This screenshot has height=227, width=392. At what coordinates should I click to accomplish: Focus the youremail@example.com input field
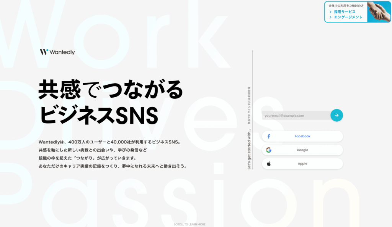pos(296,115)
